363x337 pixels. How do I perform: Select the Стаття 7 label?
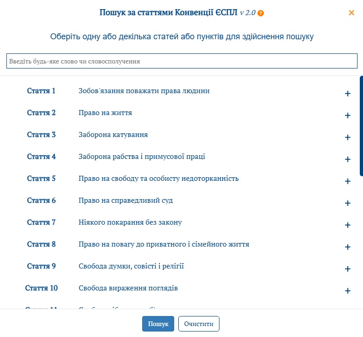click(41, 222)
